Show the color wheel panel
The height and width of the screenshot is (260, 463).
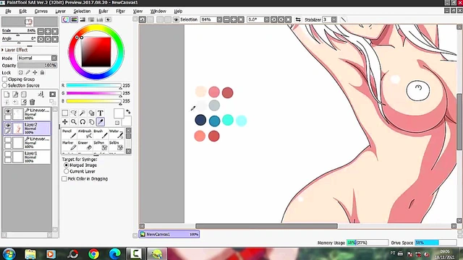[x=66, y=19]
